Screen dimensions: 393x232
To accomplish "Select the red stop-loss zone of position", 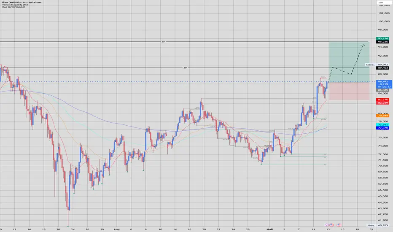I will click(x=349, y=91).
